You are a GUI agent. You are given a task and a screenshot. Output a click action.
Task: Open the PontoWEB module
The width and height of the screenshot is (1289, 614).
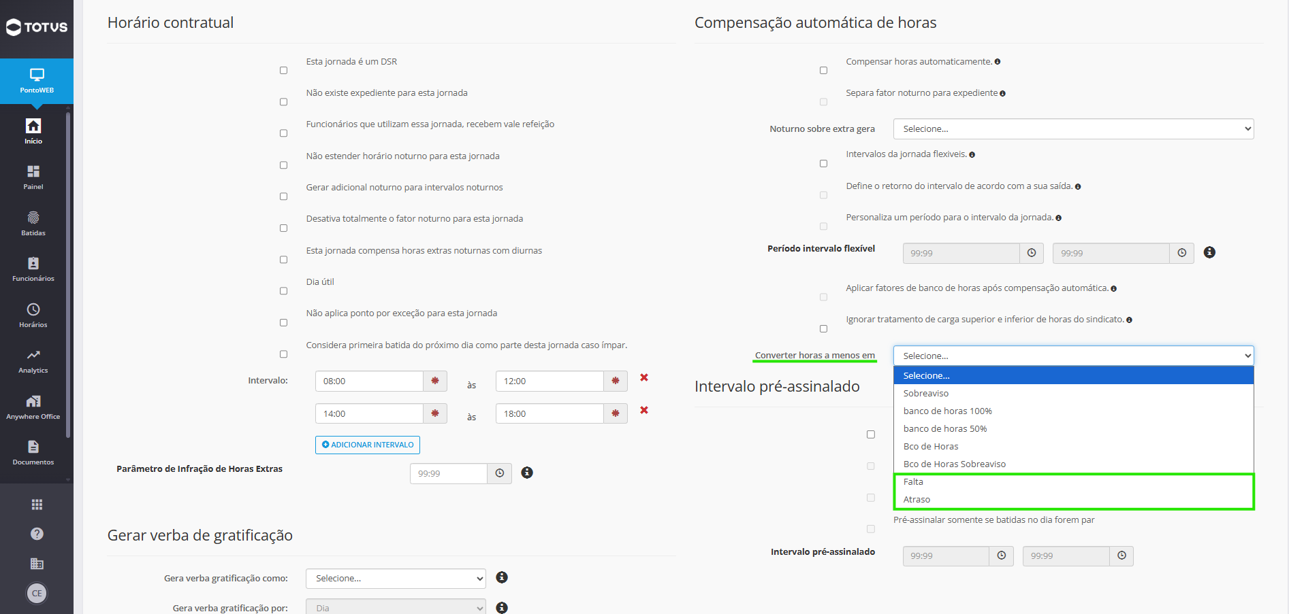37,81
